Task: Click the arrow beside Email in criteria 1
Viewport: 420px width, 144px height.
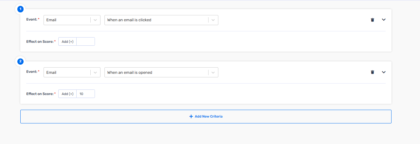Action: (95, 20)
